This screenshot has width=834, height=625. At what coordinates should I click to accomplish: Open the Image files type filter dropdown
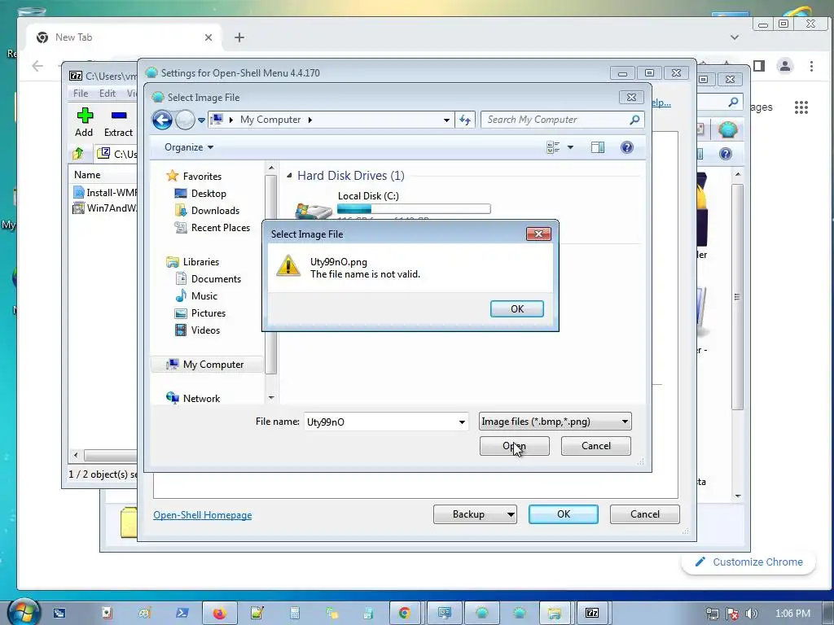coord(555,422)
